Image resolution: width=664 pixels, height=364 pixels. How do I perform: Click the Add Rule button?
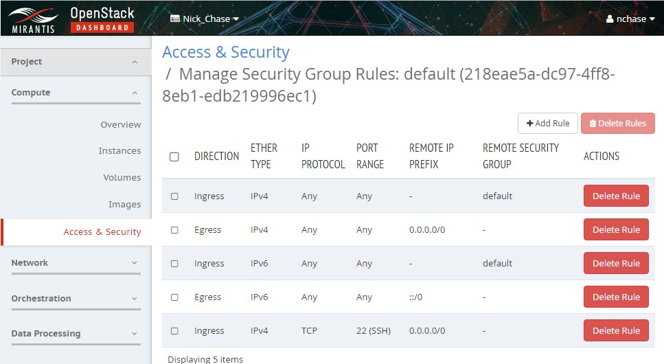tap(547, 124)
